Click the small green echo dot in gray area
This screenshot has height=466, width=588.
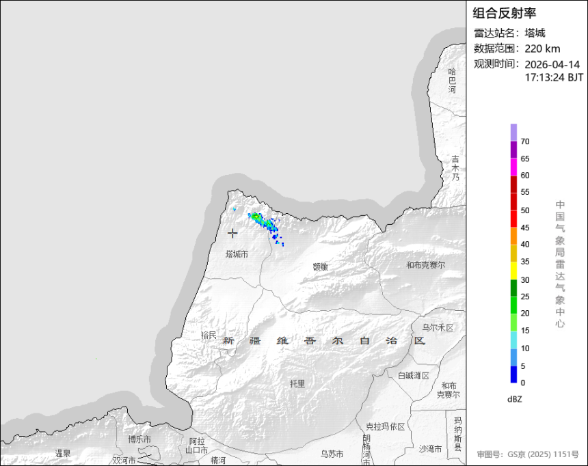pyautogui.click(x=96, y=359)
